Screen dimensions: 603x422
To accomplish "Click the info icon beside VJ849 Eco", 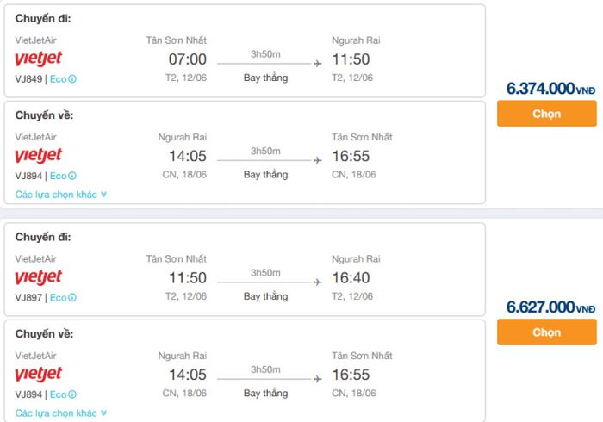I will click(x=72, y=79).
